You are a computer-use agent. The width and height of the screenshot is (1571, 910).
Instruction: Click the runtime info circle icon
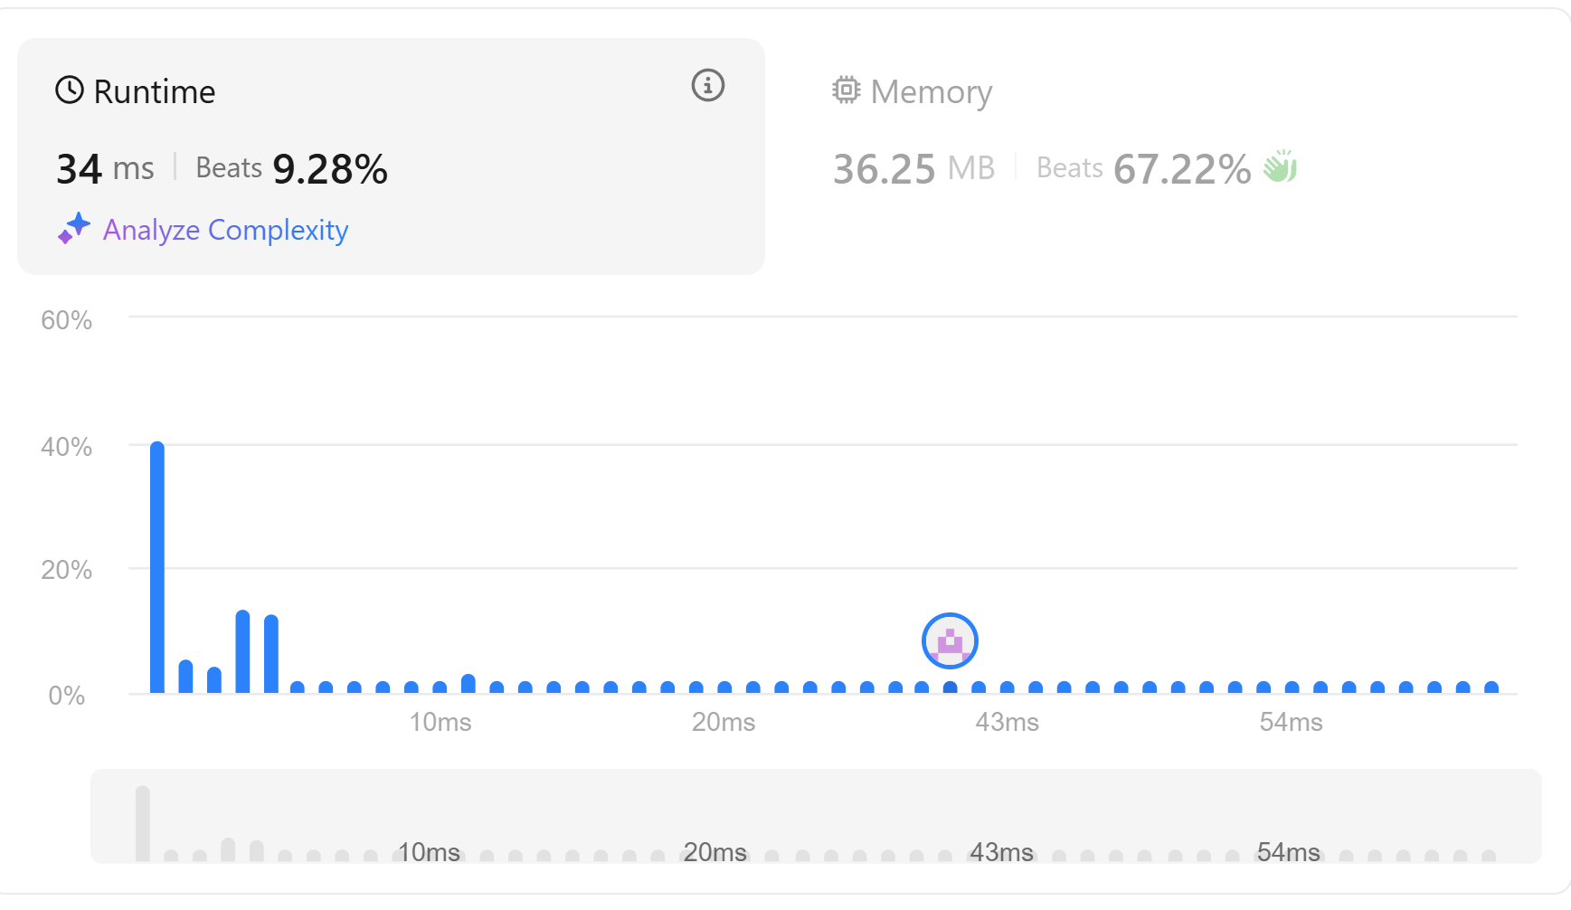(708, 86)
